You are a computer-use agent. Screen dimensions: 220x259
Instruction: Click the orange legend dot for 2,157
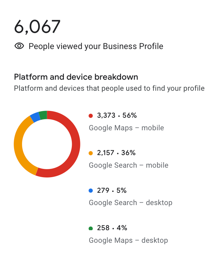90,153
